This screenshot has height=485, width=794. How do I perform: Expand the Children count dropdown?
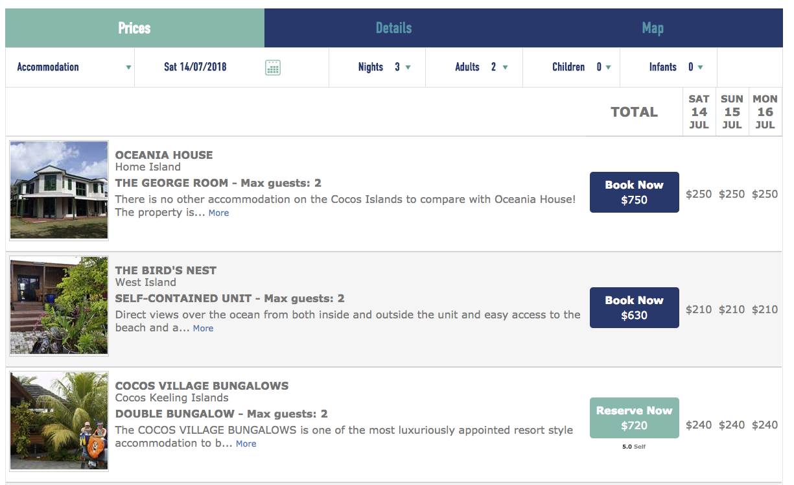click(581, 67)
